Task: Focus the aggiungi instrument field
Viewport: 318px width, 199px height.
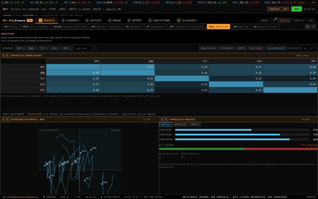Action: tap(83, 48)
